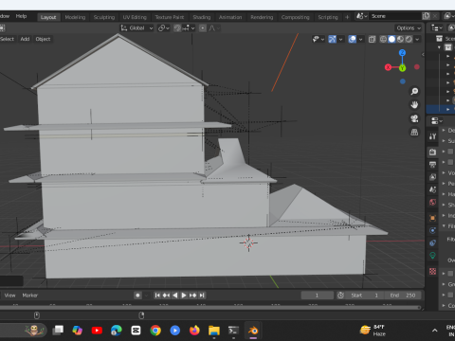Click the current frame number field

pos(317,296)
